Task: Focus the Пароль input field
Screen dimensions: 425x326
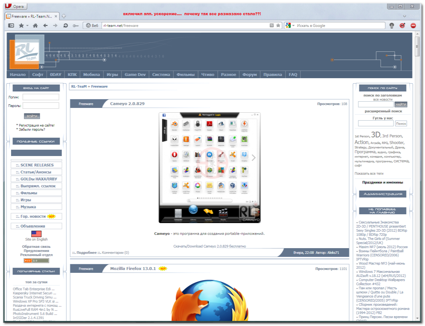Action: tap(41, 106)
